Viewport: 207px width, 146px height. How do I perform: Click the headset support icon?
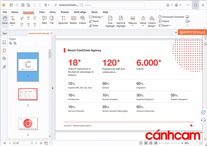click(203, 120)
